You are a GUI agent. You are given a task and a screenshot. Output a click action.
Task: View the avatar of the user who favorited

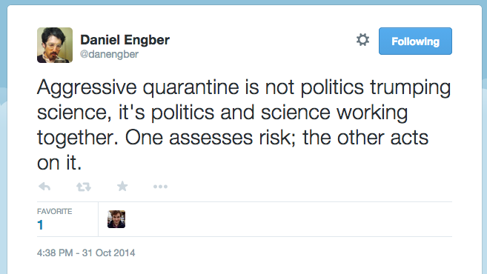[116, 219]
